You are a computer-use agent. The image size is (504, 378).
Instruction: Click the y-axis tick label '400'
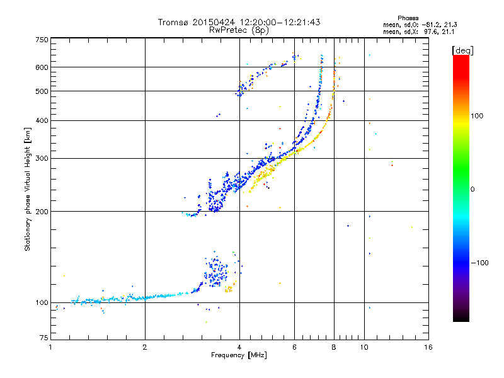[42, 120]
